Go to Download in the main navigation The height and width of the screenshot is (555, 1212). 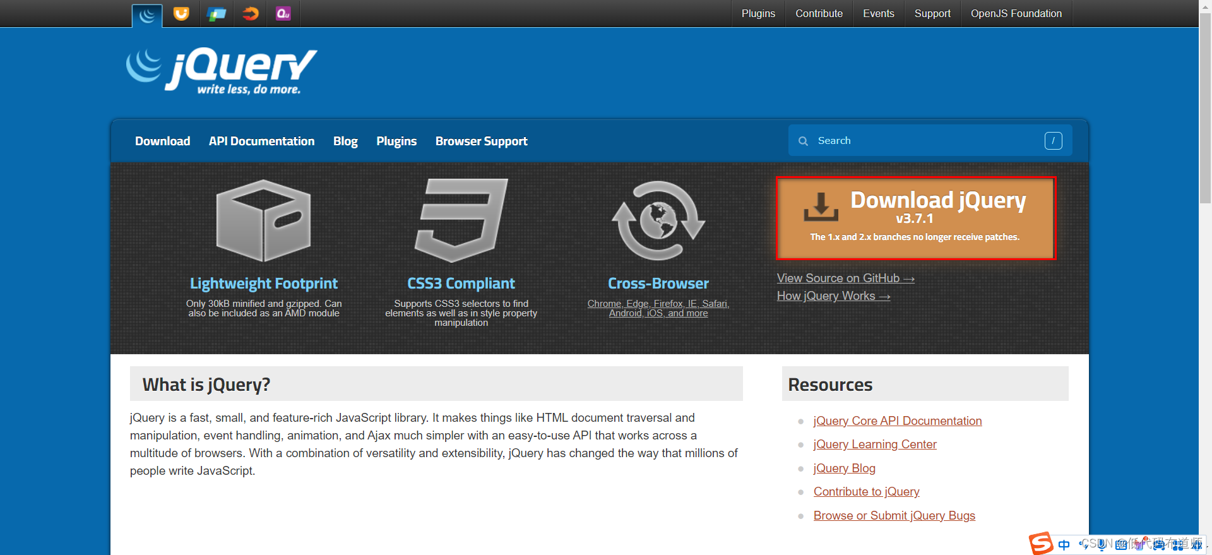click(162, 141)
